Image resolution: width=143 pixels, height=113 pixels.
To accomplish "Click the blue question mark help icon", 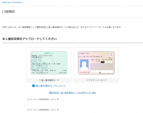I will 33,86.
